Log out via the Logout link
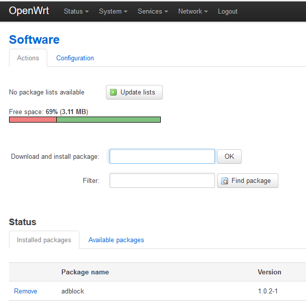The image size is (306, 301). 228,12
